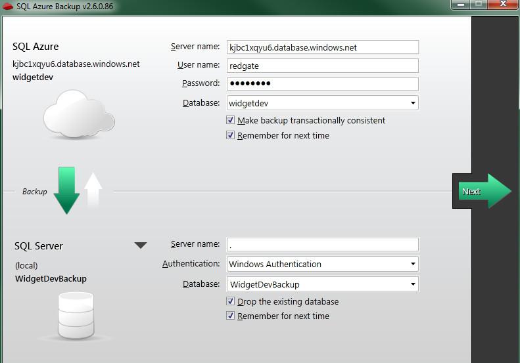Minimize the SQL Azure Backup window
Screen dimensions: 520x363
click(x=460, y=5)
